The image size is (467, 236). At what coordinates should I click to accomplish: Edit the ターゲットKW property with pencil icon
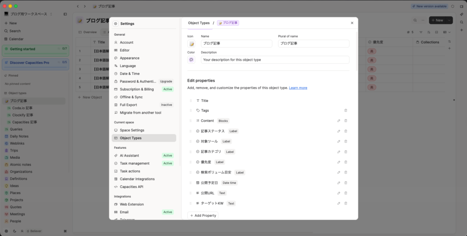[x=339, y=204]
